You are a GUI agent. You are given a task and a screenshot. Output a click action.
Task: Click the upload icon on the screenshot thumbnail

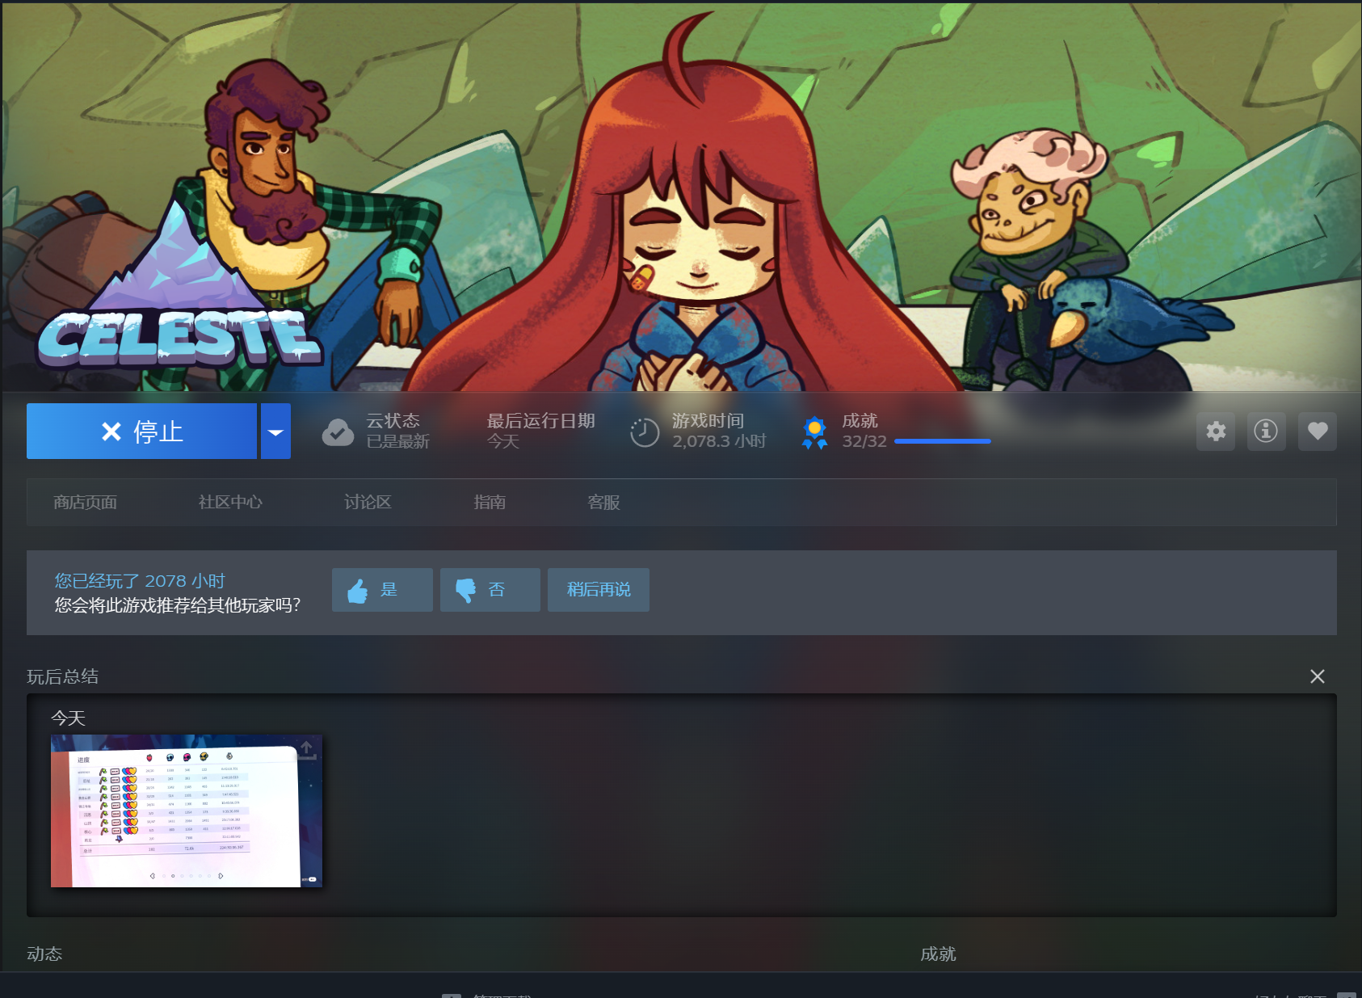pyautogui.click(x=307, y=749)
